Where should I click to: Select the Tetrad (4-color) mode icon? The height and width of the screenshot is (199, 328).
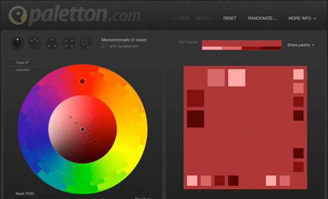coord(69,43)
